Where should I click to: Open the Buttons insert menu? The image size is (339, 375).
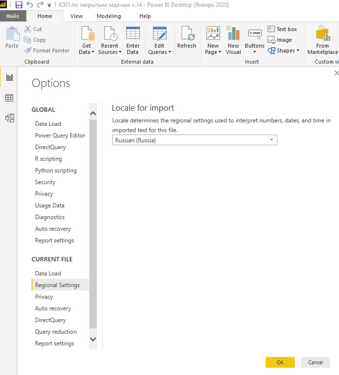(x=254, y=40)
